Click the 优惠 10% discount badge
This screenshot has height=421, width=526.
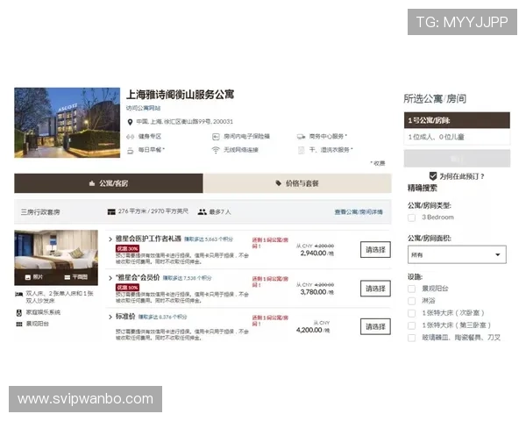(x=127, y=288)
